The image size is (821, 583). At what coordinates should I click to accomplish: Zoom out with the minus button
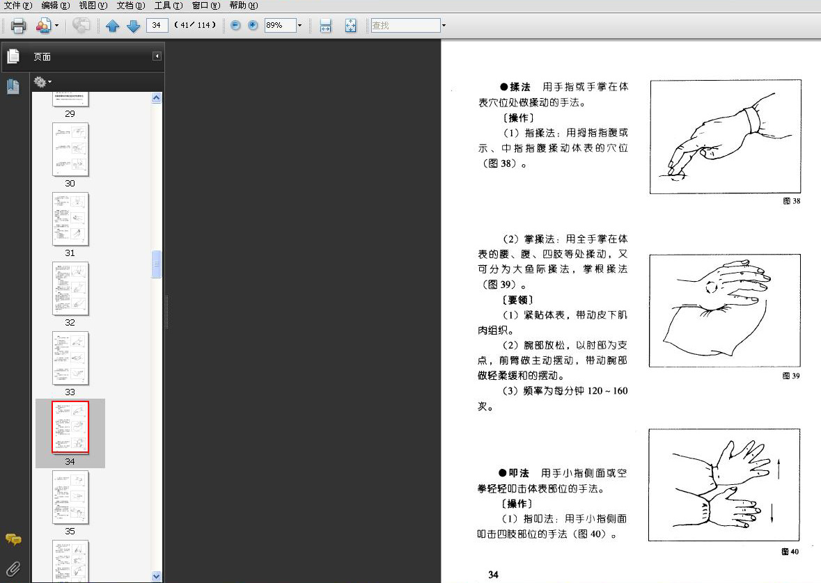(x=235, y=25)
